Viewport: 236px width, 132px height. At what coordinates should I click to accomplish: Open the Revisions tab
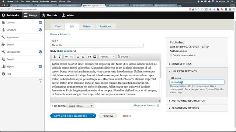pyautogui.click(x=105, y=26)
